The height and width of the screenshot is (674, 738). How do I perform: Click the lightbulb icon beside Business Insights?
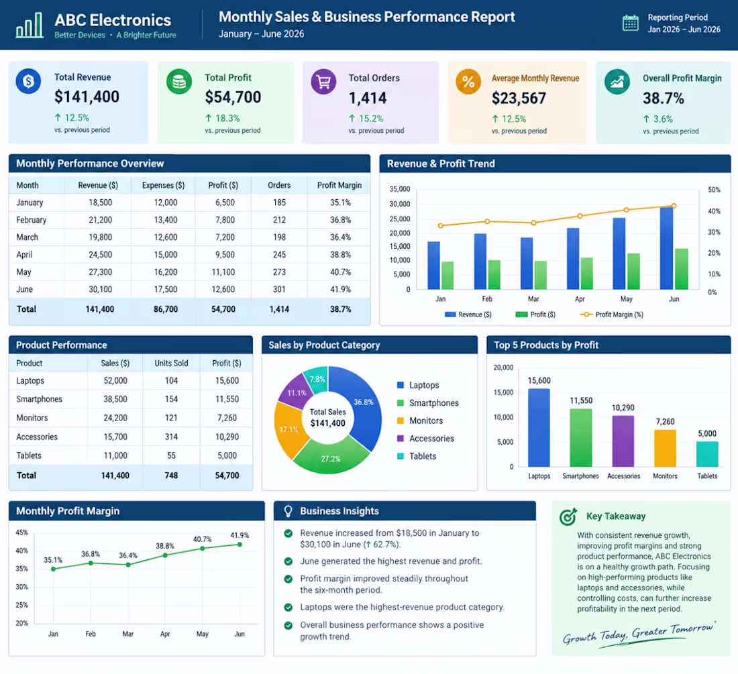(x=288, y=511)
